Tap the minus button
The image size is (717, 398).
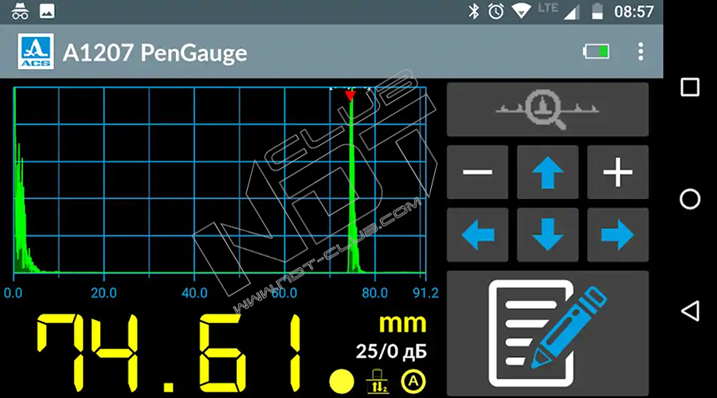point(477,172)
